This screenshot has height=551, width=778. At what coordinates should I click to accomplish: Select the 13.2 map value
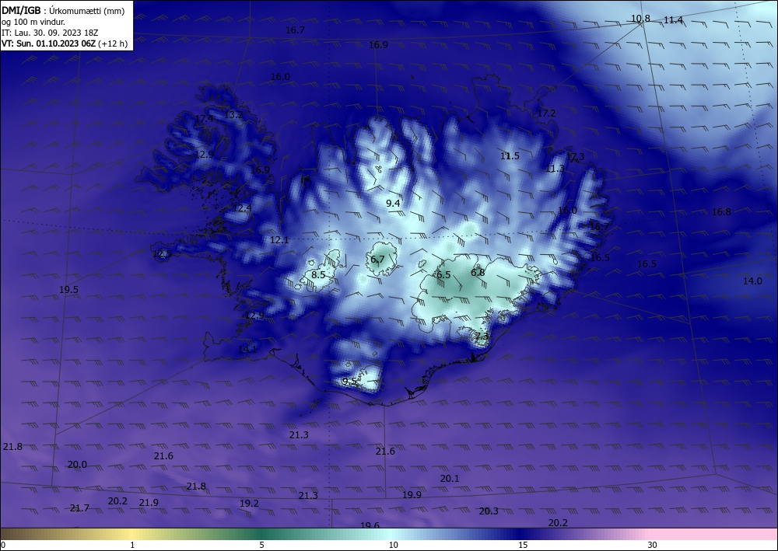[233, 114]
